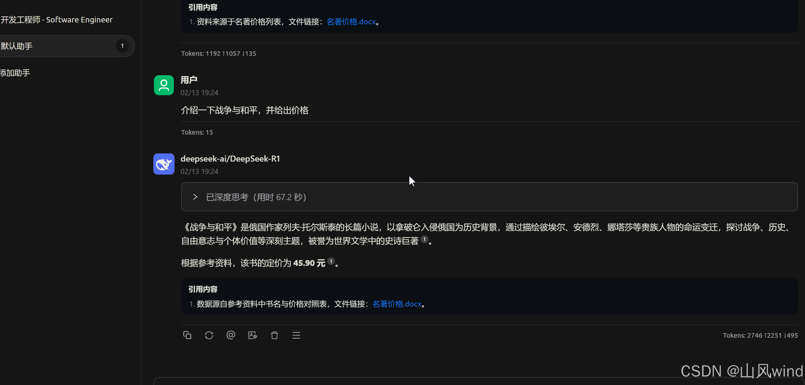Click the 默认助手 topic count badge

[x=122, y=46]
